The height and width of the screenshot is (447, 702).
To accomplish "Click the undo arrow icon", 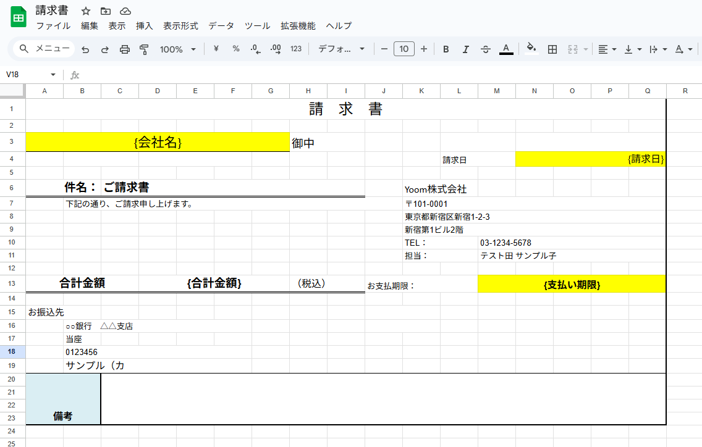I will point(85,49).
